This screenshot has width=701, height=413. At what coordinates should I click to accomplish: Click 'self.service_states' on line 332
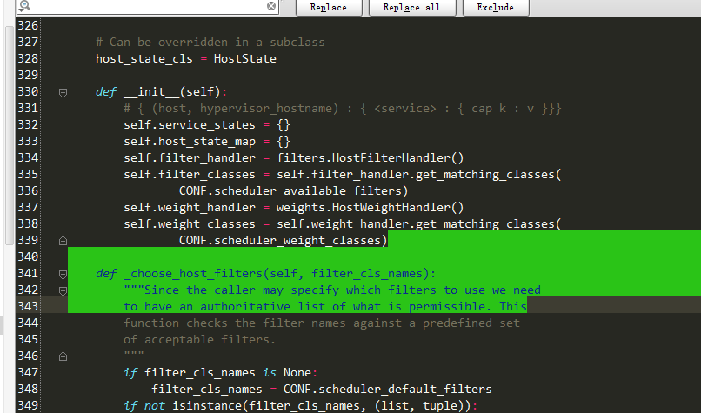click(190, 124)
